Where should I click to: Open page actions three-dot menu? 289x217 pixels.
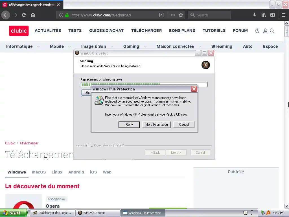tap(173, 15)
